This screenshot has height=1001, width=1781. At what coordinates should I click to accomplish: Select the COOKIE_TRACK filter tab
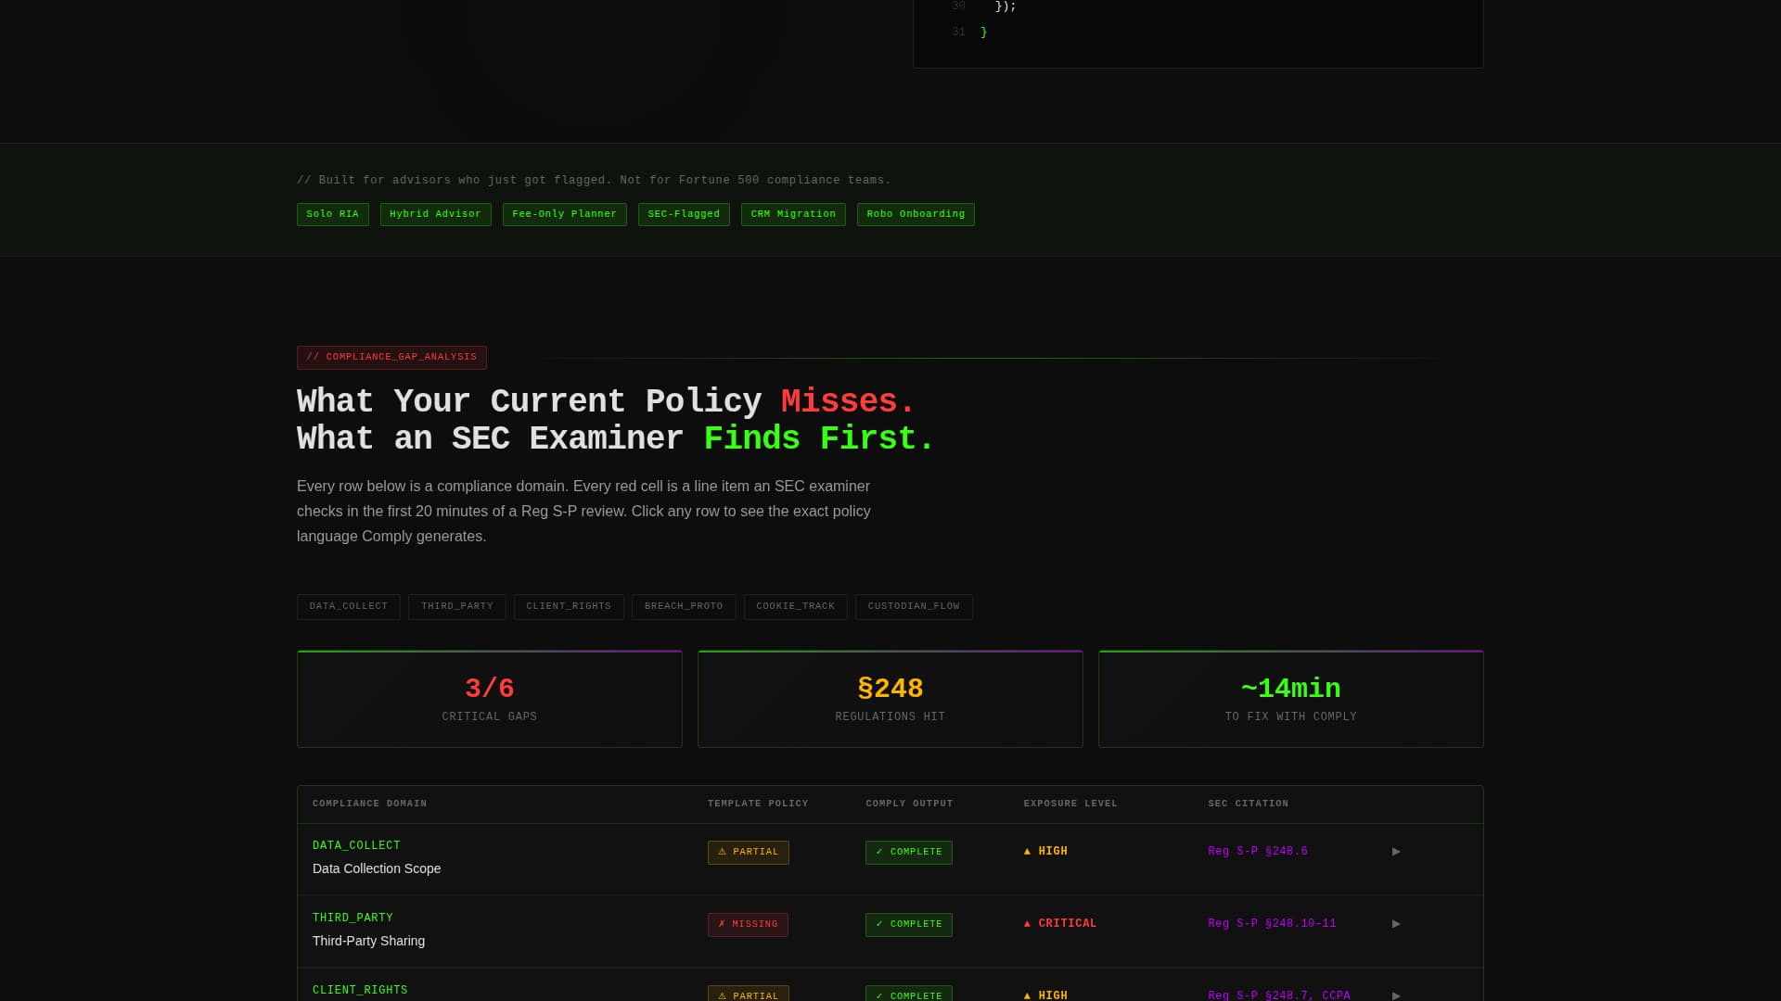(x=796, y=607)
